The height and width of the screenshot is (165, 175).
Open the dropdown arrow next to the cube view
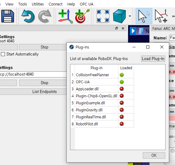click(130, 16)
